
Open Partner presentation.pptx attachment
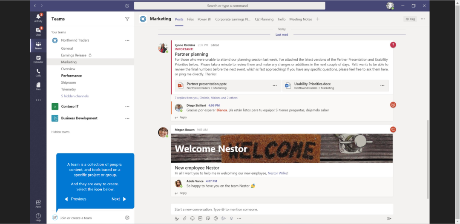point(228,86)
